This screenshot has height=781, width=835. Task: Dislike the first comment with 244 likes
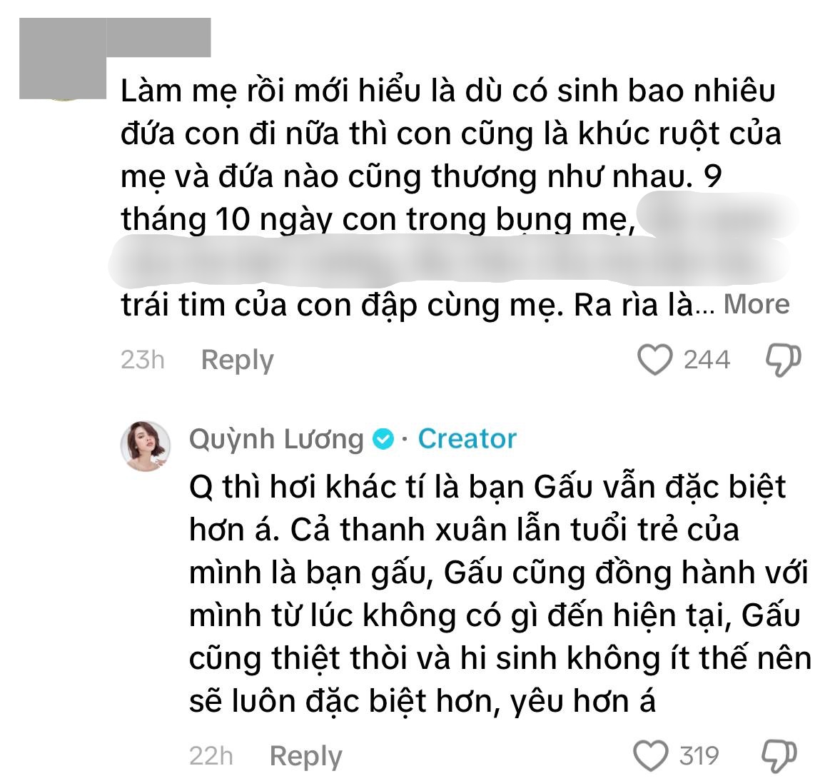783,360
